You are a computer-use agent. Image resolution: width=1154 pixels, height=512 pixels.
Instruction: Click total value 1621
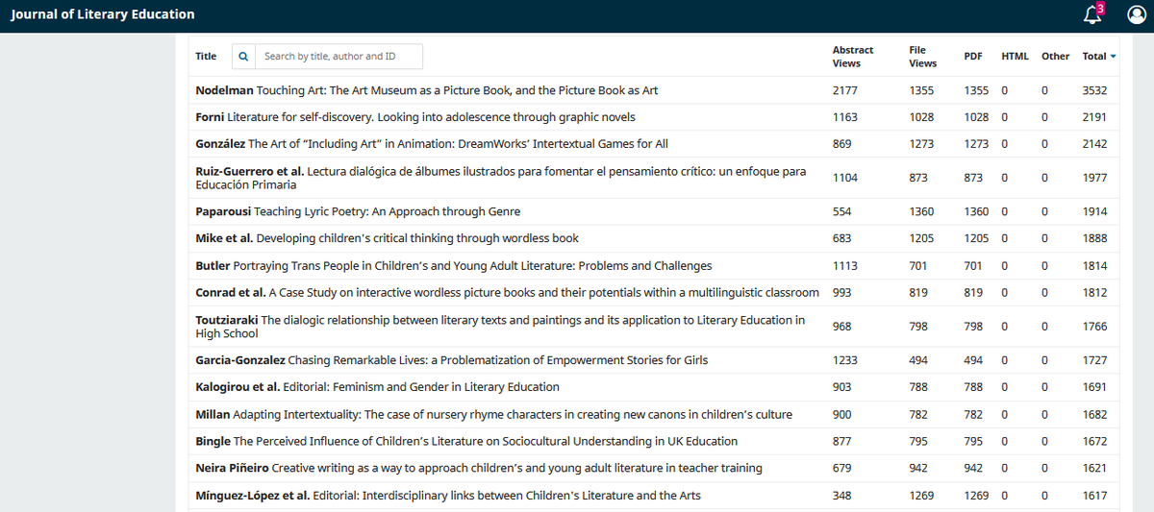1094,468
